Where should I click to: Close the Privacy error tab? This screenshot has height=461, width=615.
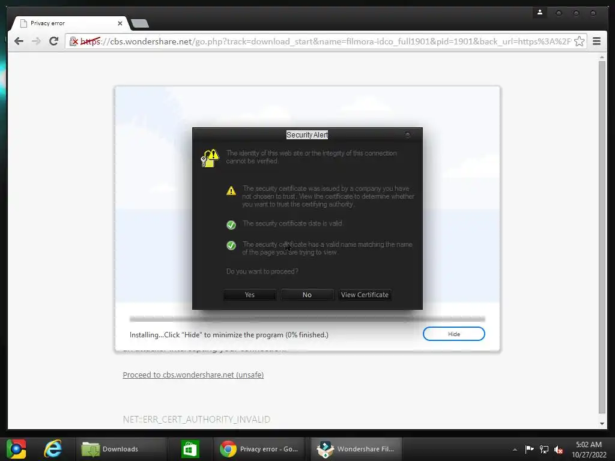pyautogui.click(x=120, y=23)
